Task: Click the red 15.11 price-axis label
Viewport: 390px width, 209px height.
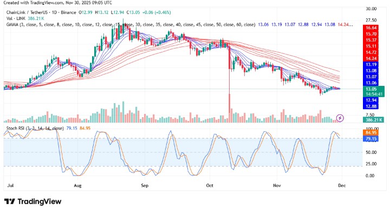Action: point(370,46)
